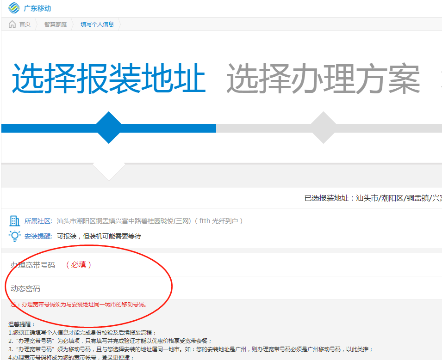Click the home icon in the breadcrumb
Viewport: 442px width, 360px height.
[12, 24]
